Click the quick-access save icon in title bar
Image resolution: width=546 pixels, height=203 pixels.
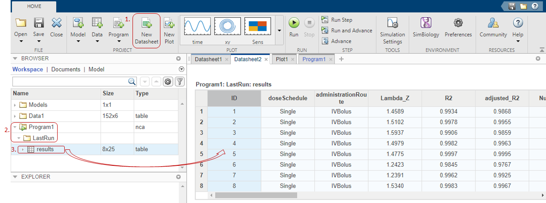pyautogui.click(x=512, y=6)
